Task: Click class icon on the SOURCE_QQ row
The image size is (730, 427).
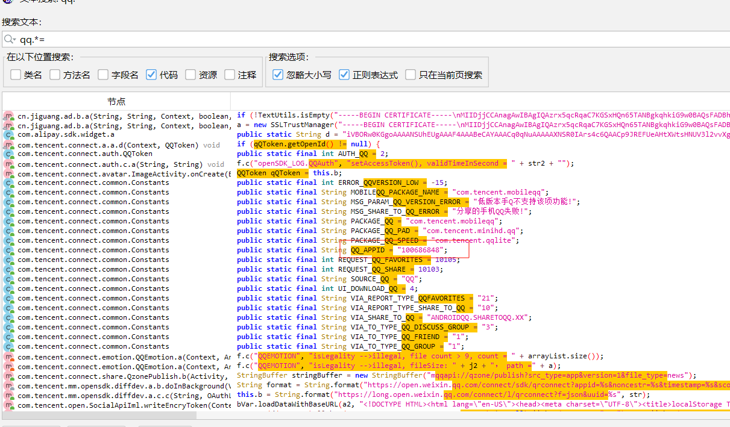Action: (x=9, y=279)
